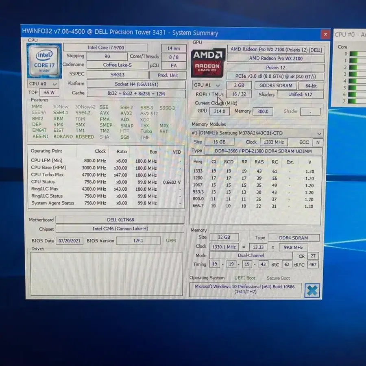Select the "CPU Base (HFM)" operating point row
The height and width of the screenshot is (366, 366).
(x=106, y=168)
